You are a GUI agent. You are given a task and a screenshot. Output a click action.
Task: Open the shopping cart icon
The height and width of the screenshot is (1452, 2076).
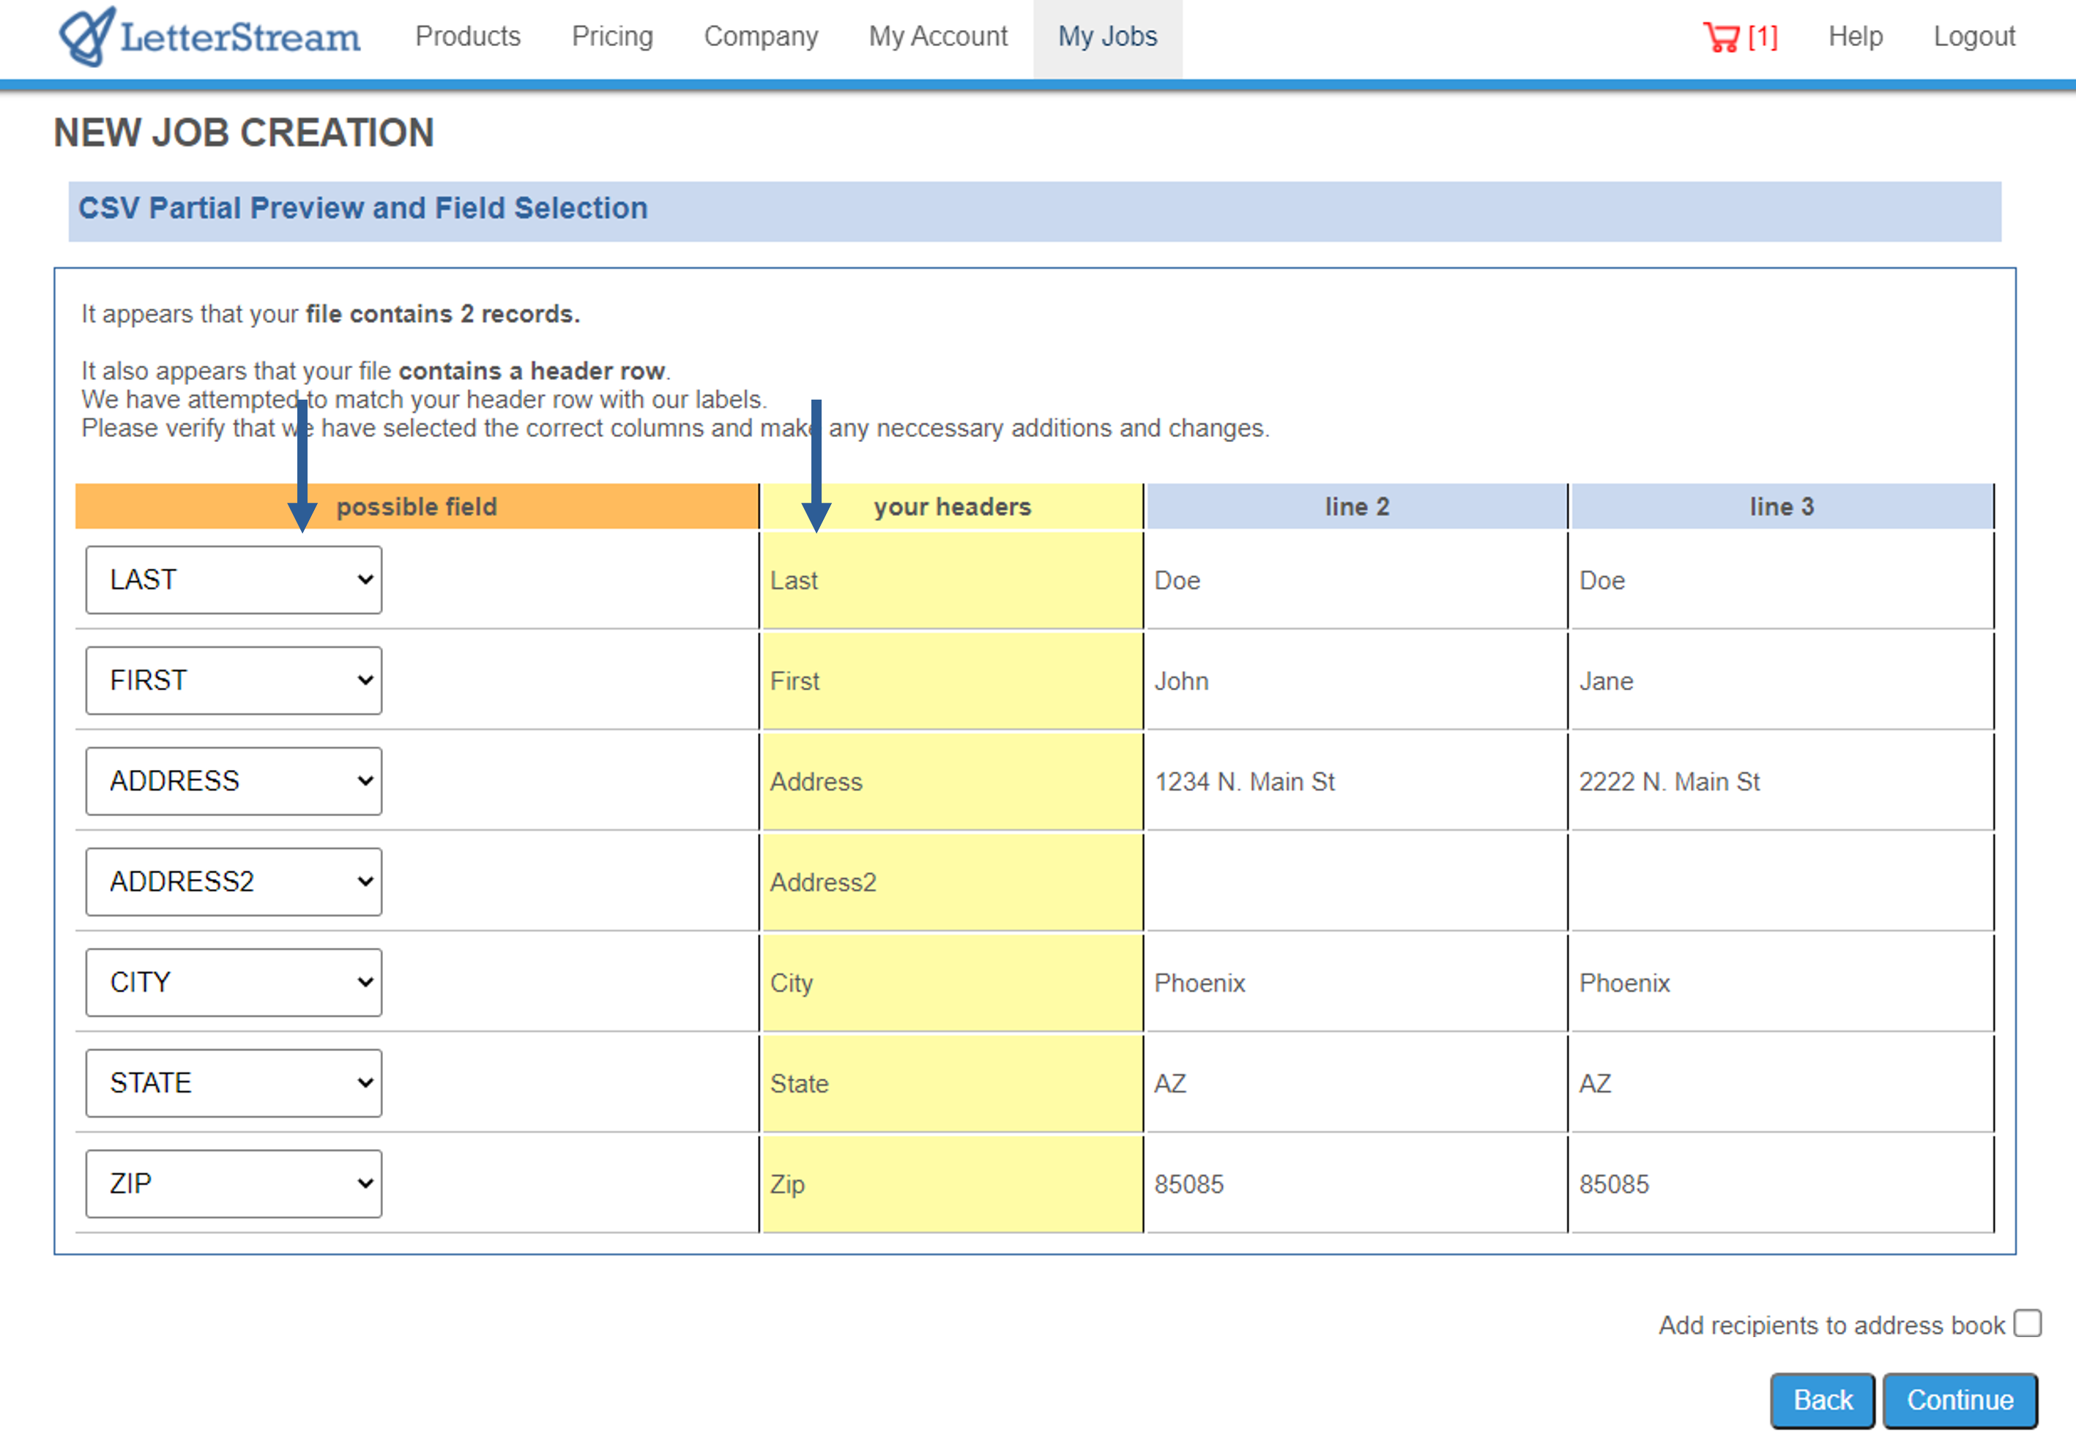point(1721,37)
